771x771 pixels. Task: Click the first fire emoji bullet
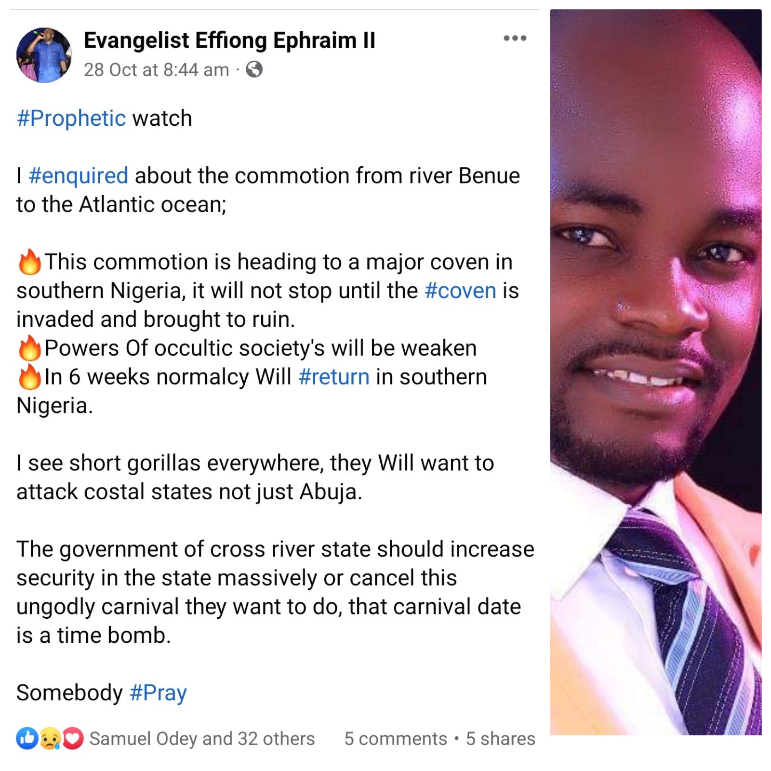(29, 262)
